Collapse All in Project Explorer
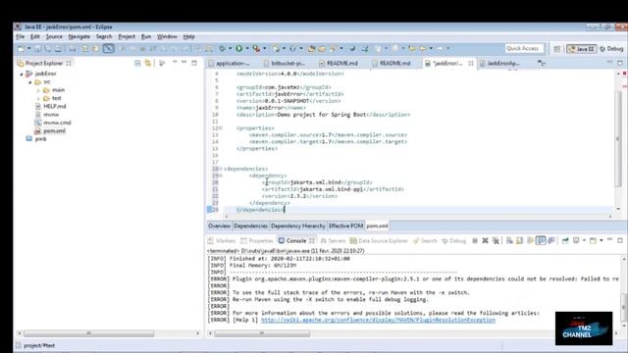628x353 pixels. 137,63
